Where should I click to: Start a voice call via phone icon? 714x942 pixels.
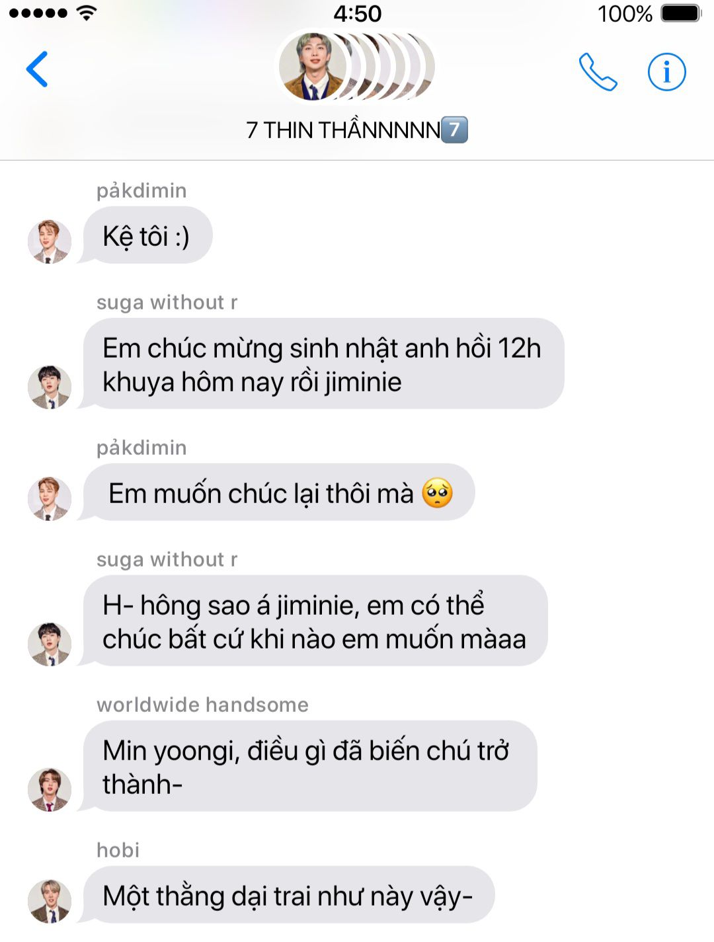coord(598,71)
